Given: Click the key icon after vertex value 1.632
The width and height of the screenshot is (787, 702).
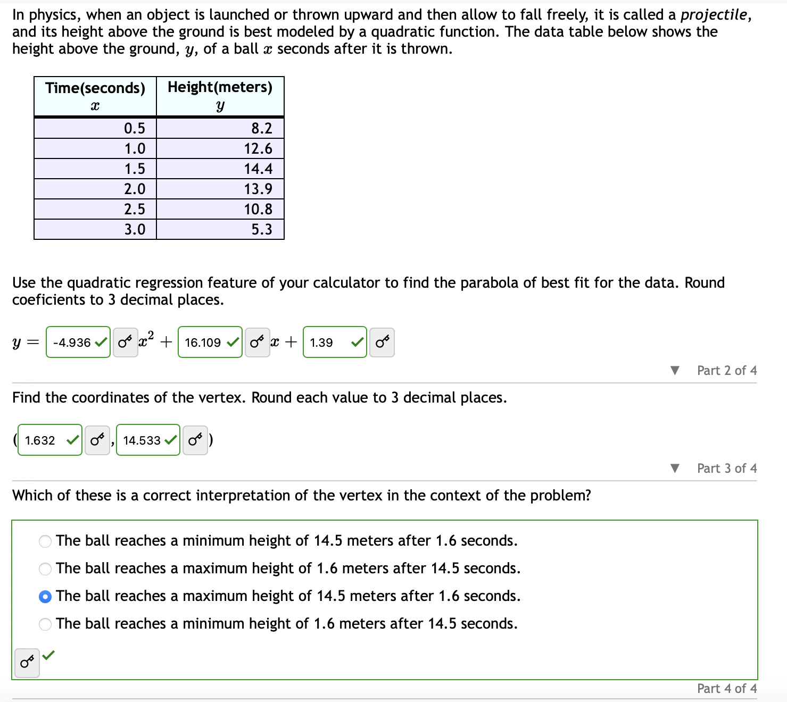Looking at the screenshot, I should (97, 440).
